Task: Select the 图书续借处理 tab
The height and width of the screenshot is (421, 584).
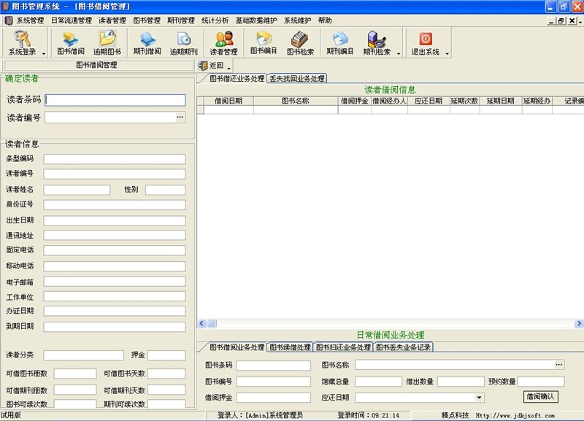Action: pos(290,347)
